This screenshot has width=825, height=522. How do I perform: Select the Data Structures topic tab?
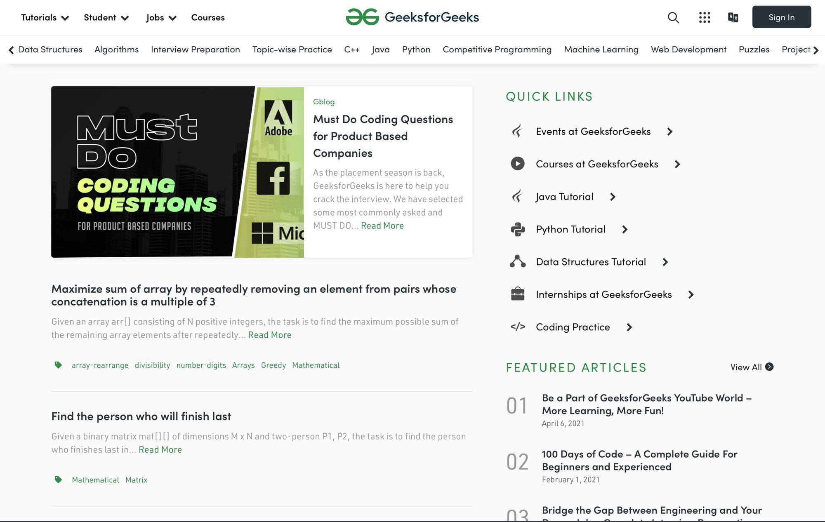click(50, 49)
